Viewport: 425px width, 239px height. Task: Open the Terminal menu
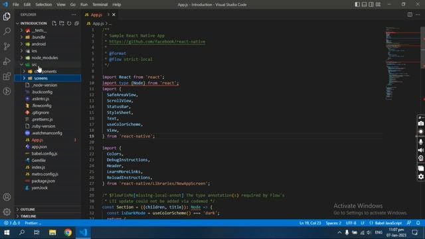100,5
